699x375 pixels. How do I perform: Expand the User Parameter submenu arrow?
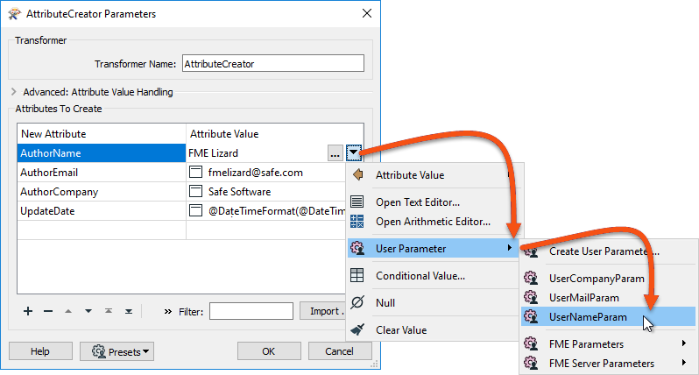point(509,247)
